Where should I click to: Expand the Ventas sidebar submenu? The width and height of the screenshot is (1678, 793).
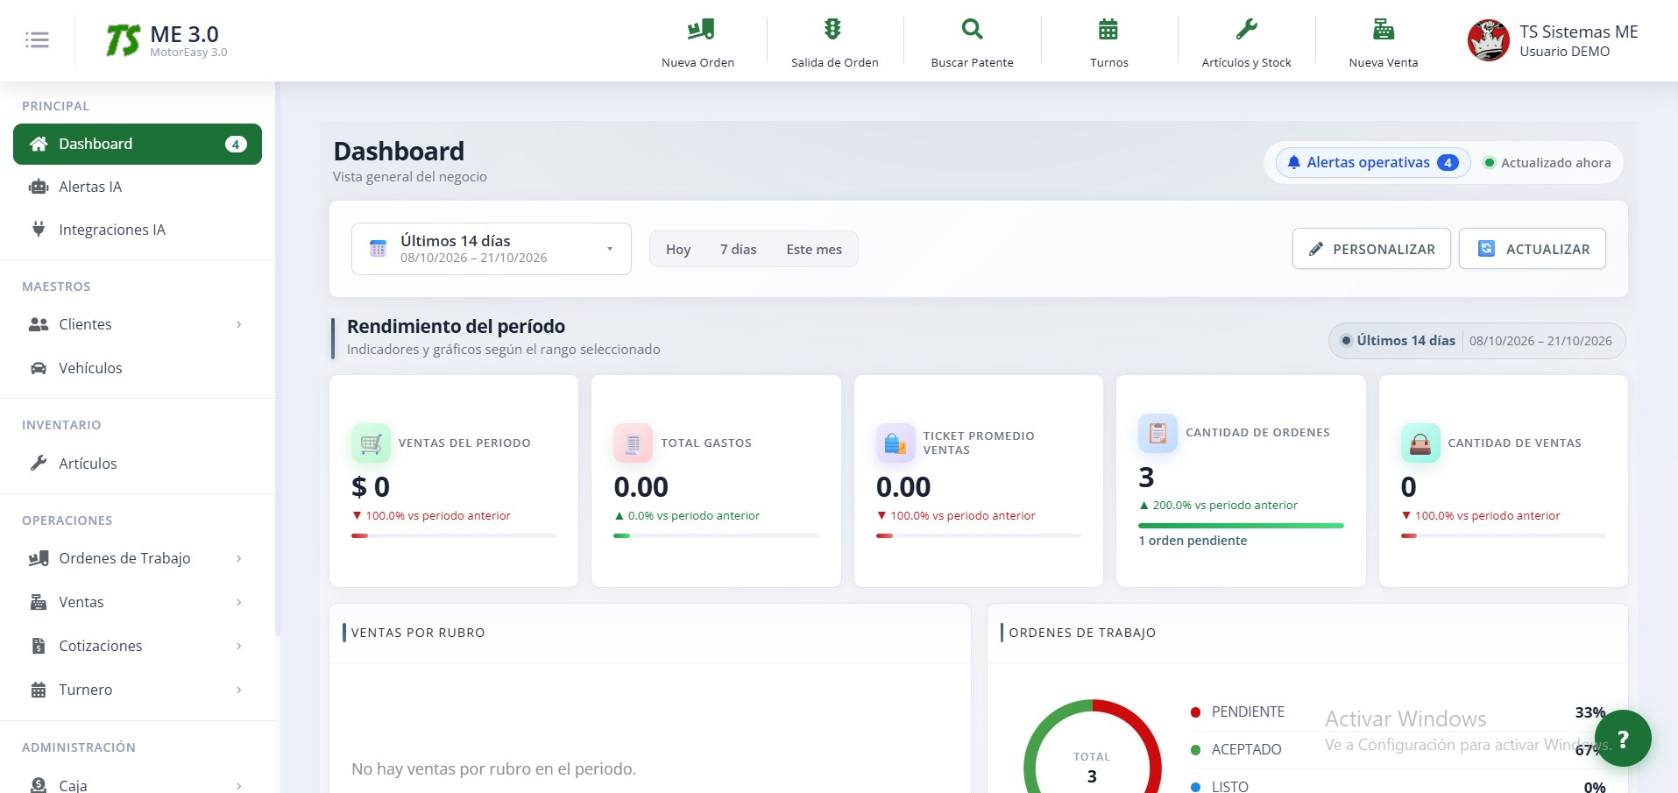click(138, 602)
